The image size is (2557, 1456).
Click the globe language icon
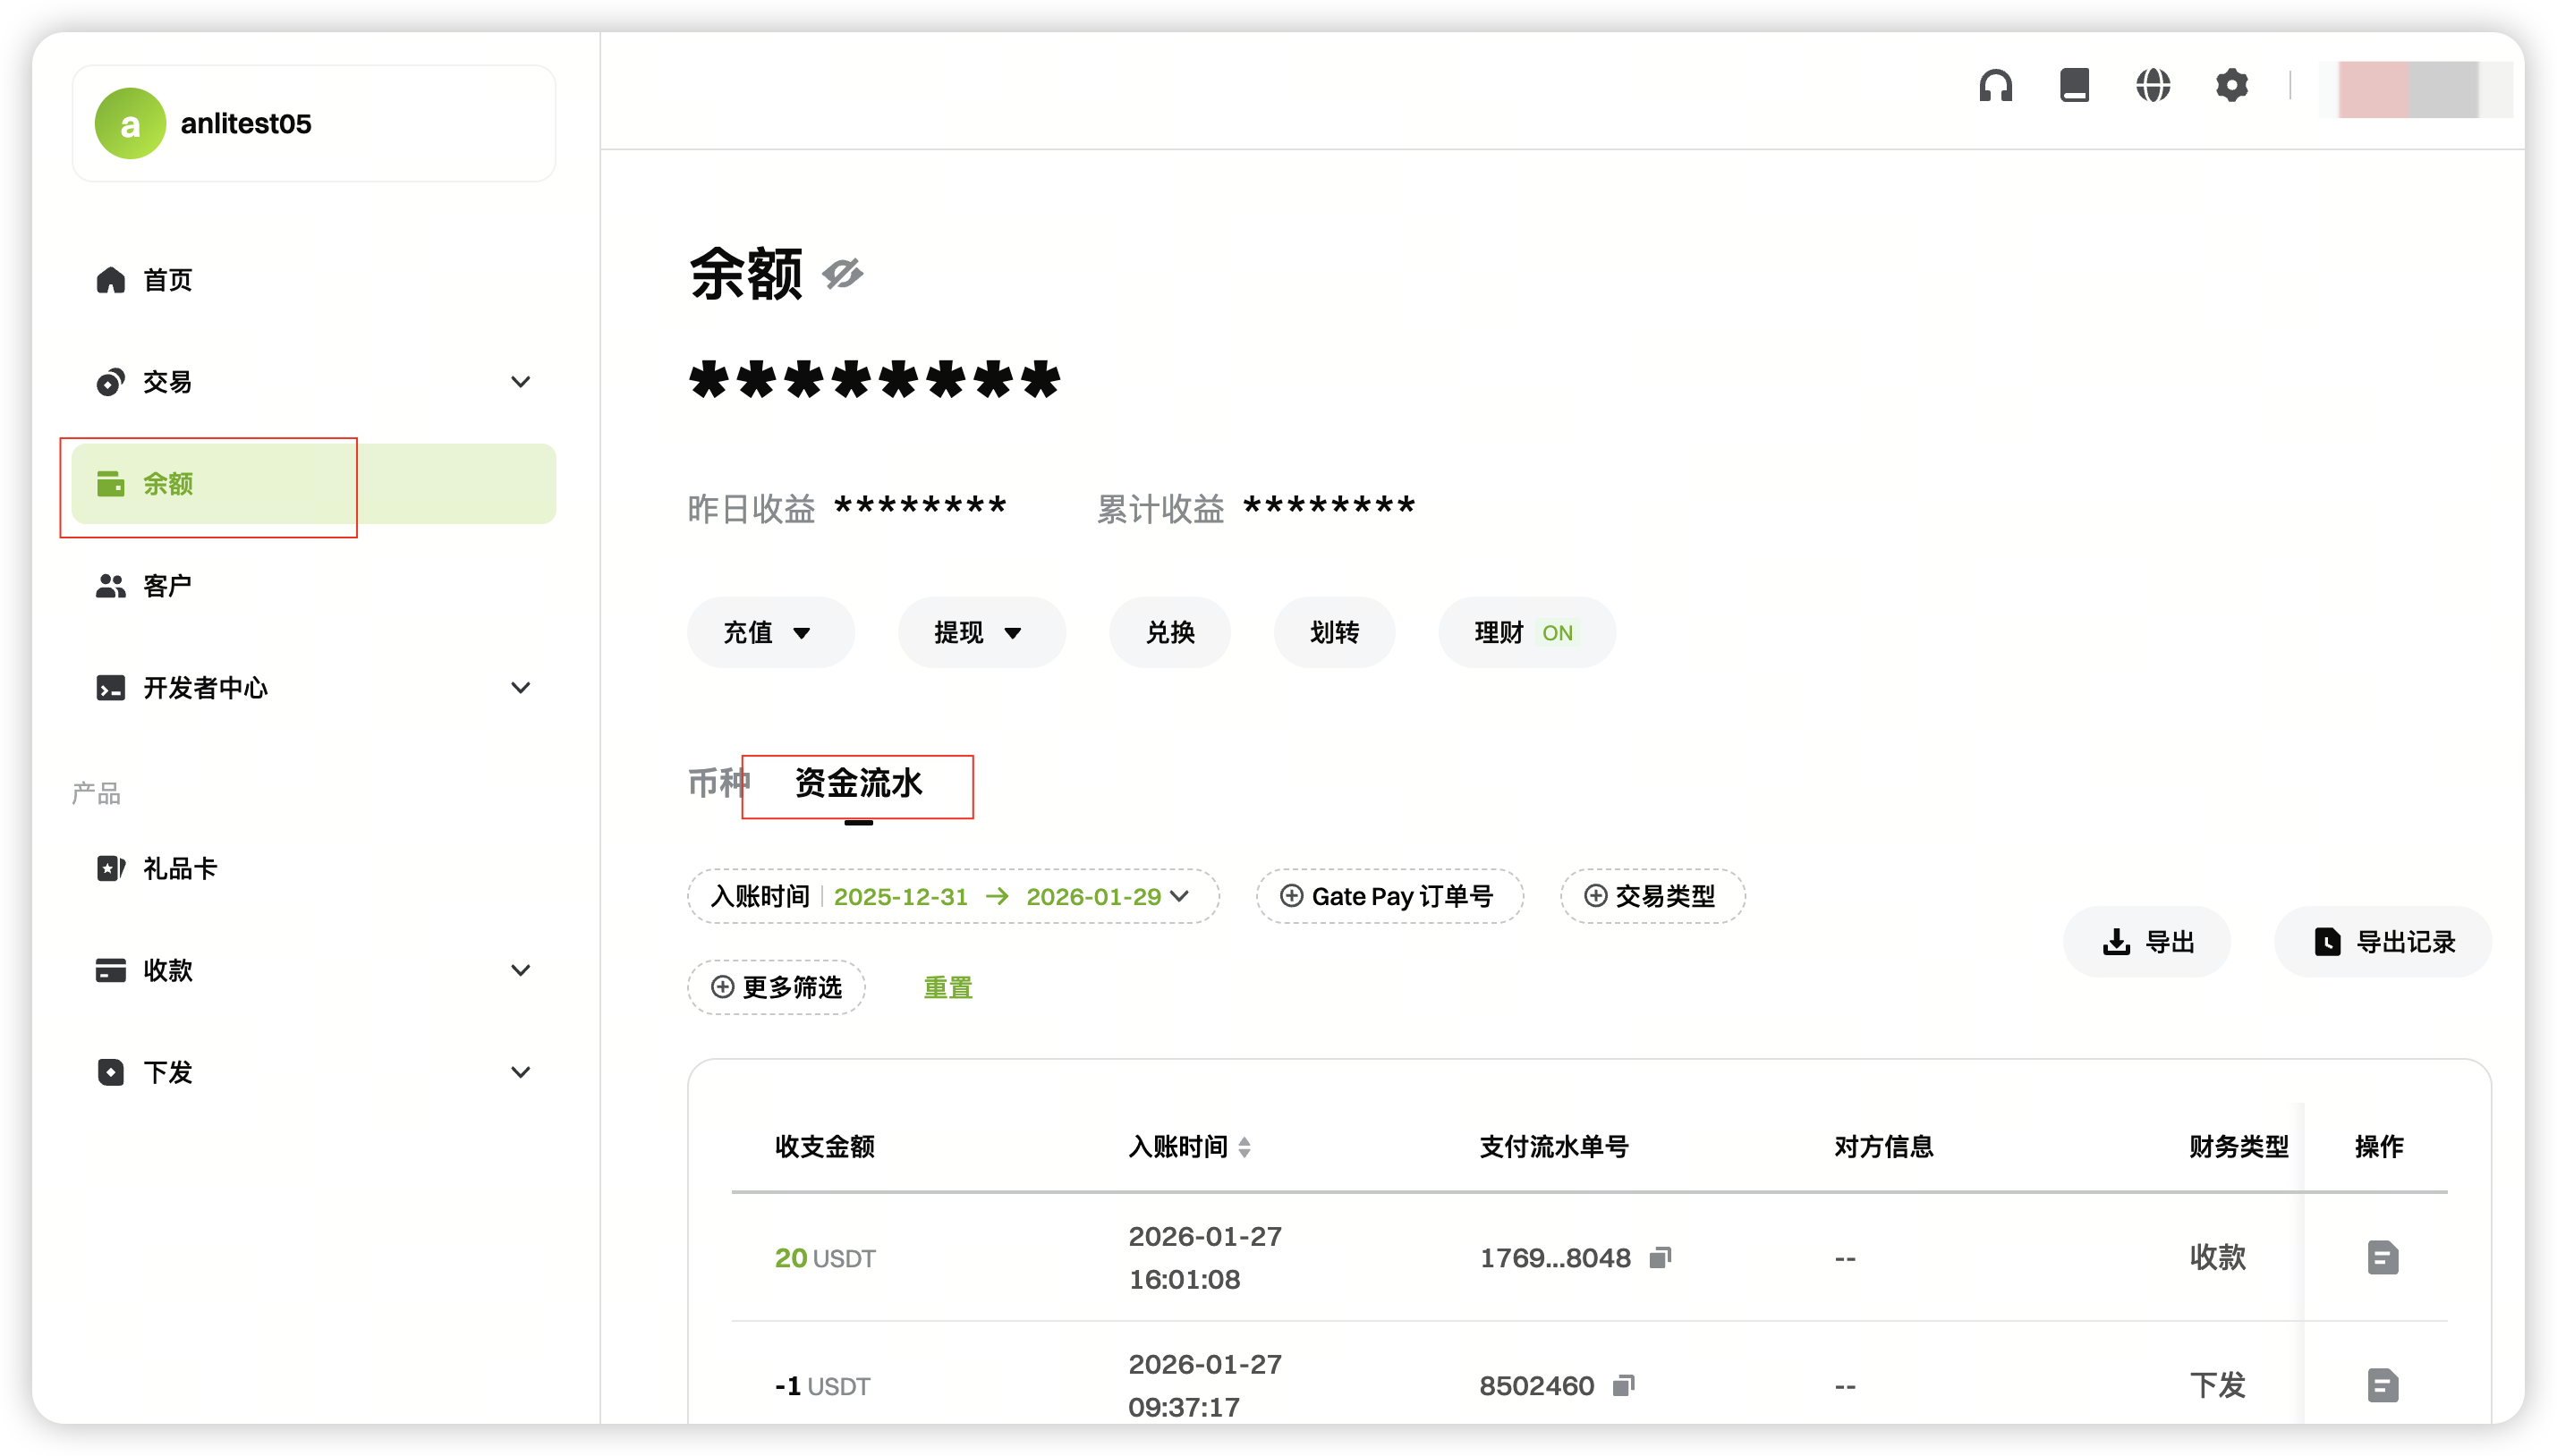pyautogui.click(x=2153, y=86)
